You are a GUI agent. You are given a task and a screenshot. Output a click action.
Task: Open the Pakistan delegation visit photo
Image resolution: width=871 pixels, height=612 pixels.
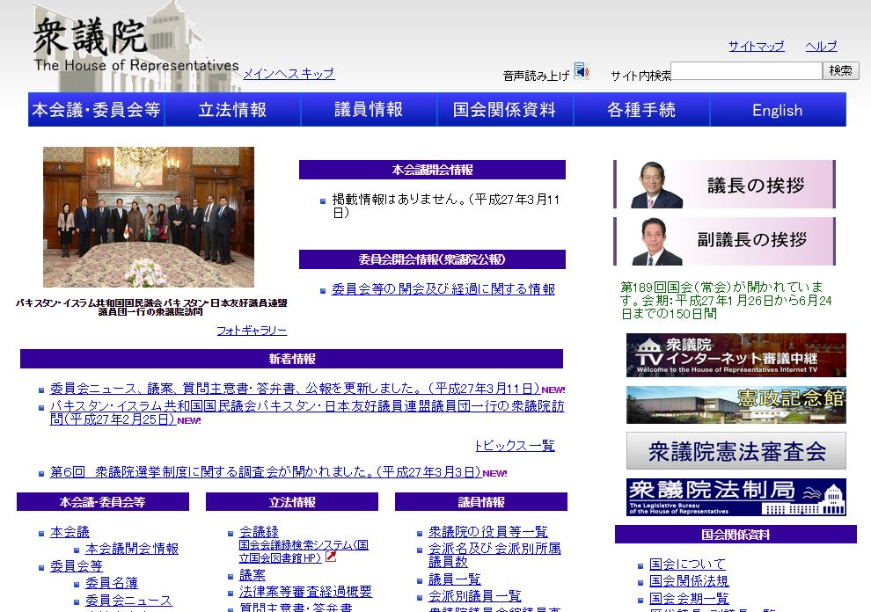pyautogui.click(x=149, y=217)
